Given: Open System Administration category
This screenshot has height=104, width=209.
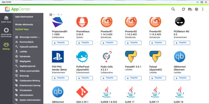Looking at the screenshot, I should point(28,100).
